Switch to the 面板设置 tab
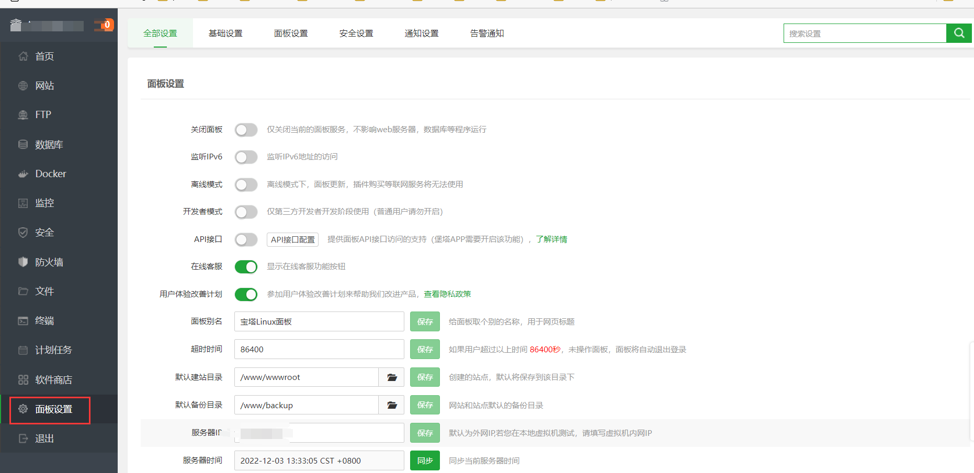This screenshot has width=974, height=473. pyautogui.click(x=291, y=33)
